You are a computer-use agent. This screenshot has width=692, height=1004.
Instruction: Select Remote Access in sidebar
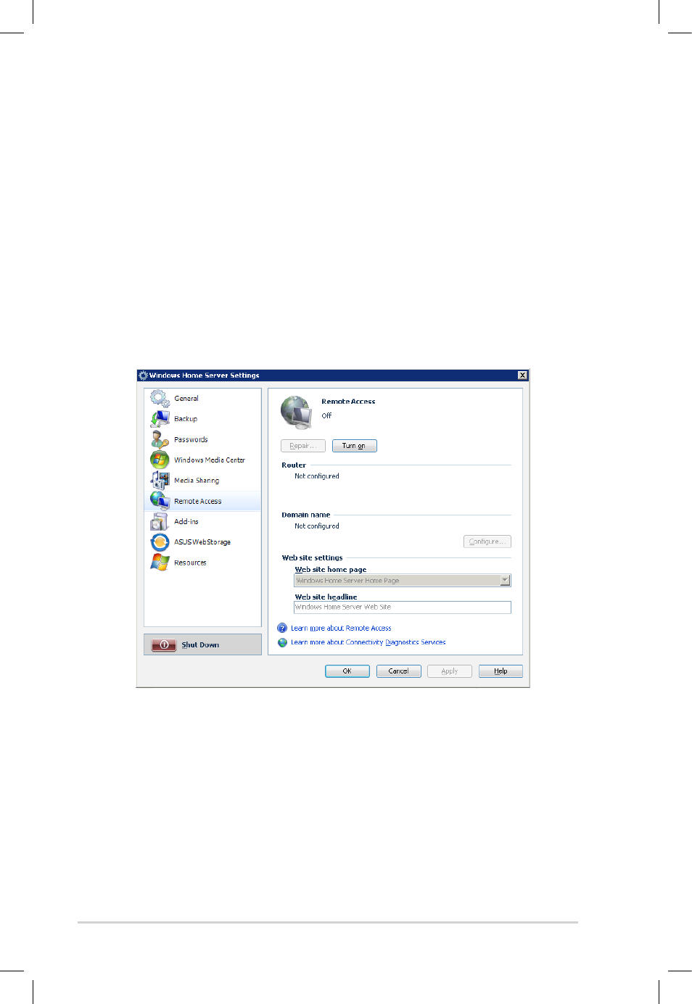[x=202, y=501]
